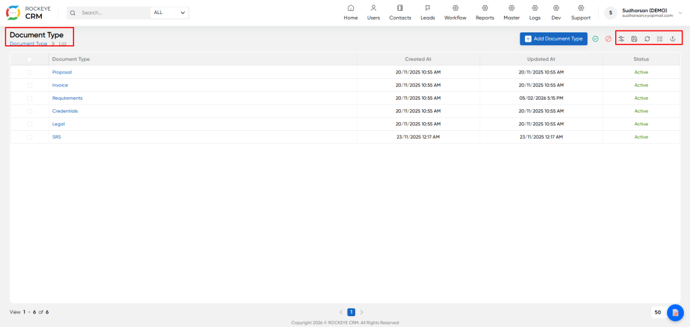Image resolution: width=690 pixels, height=327 pixels.
Task: Open the 50 page size selector
Action: 658,312
